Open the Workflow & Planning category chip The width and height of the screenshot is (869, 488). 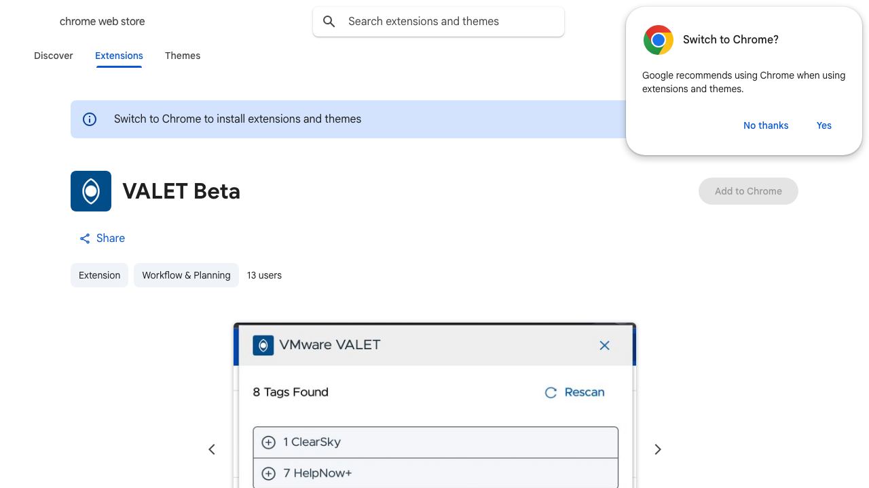point(186,275)
